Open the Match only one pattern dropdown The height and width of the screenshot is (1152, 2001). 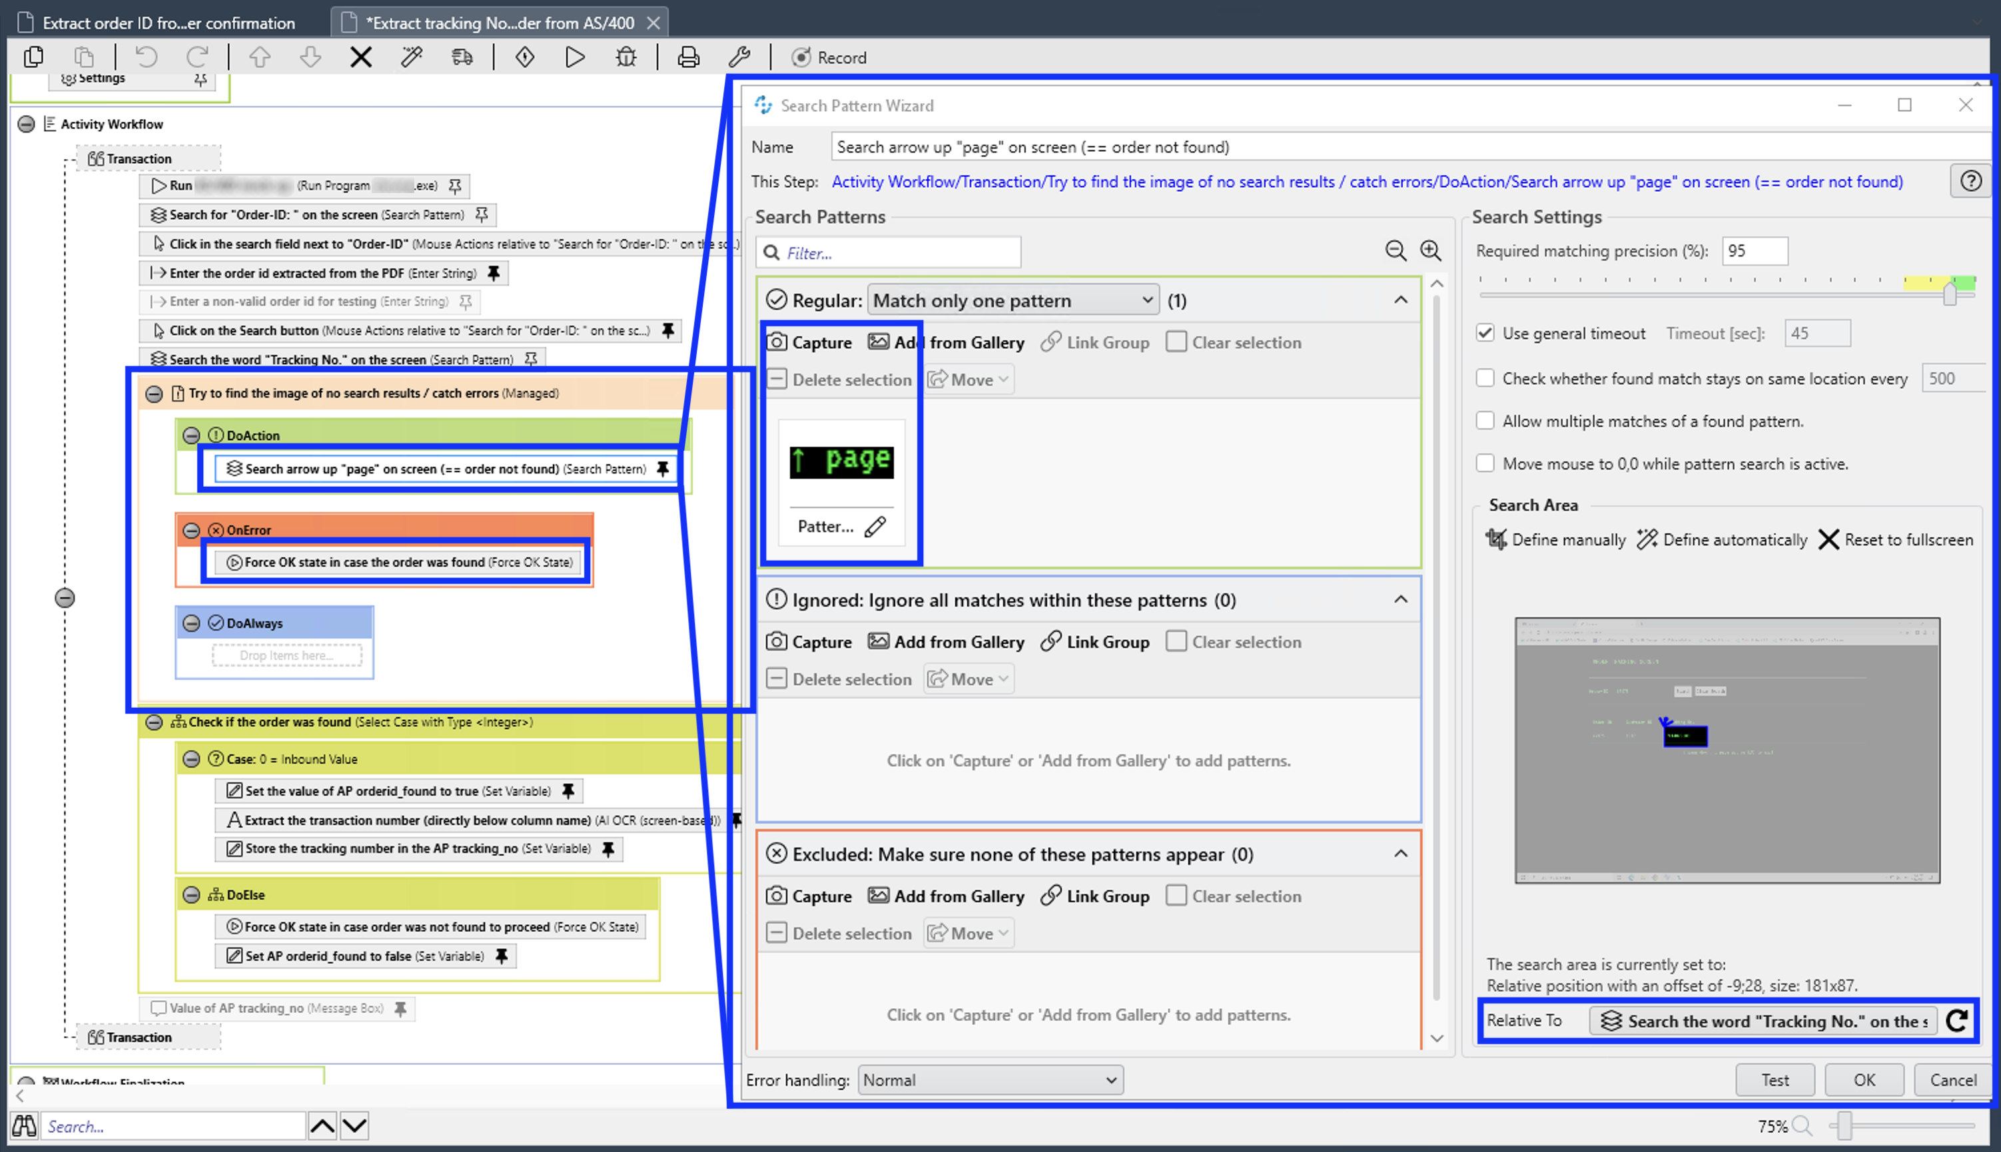point(1012,301)
